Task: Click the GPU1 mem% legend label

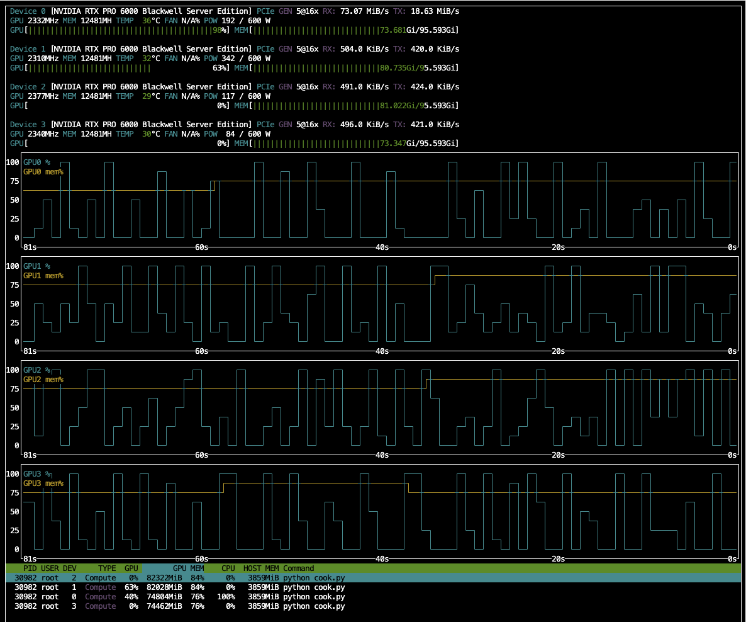Action: coord(43,276)
